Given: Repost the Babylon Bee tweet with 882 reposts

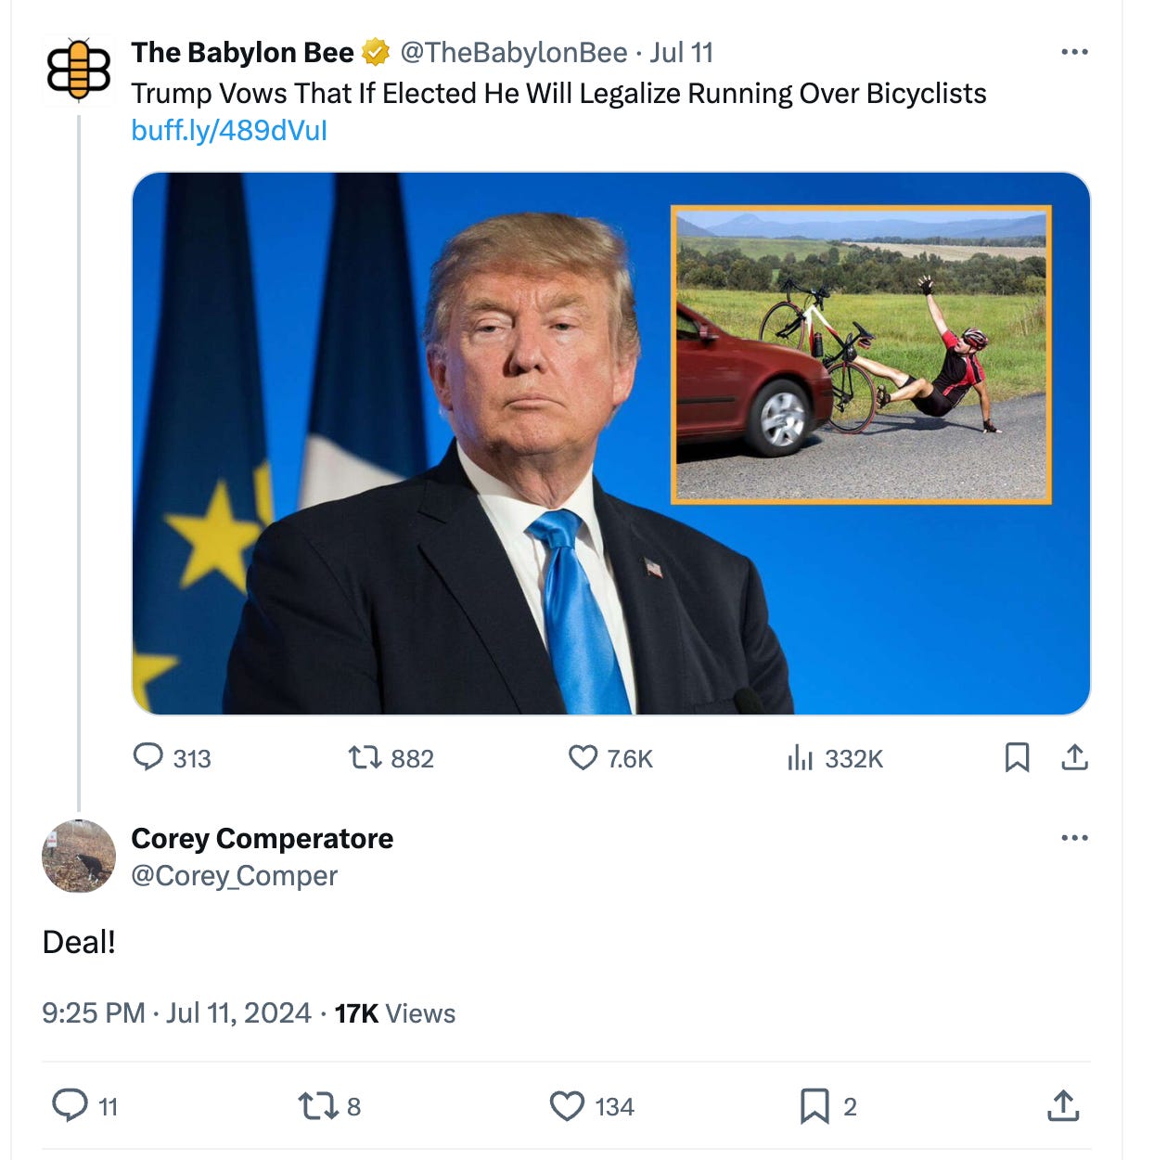Looking at the screenshot, I should tap(365, 758).
